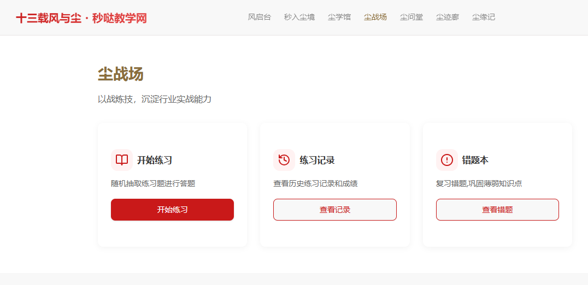Click the 尘战场 page heading

pyautogui.click(x=121, y=74)
